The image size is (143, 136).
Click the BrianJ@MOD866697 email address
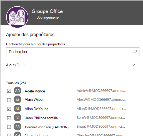[101, 127]
